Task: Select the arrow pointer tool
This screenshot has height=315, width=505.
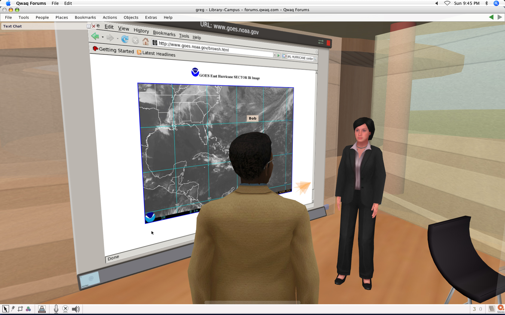Action: [x=5, y=309]
